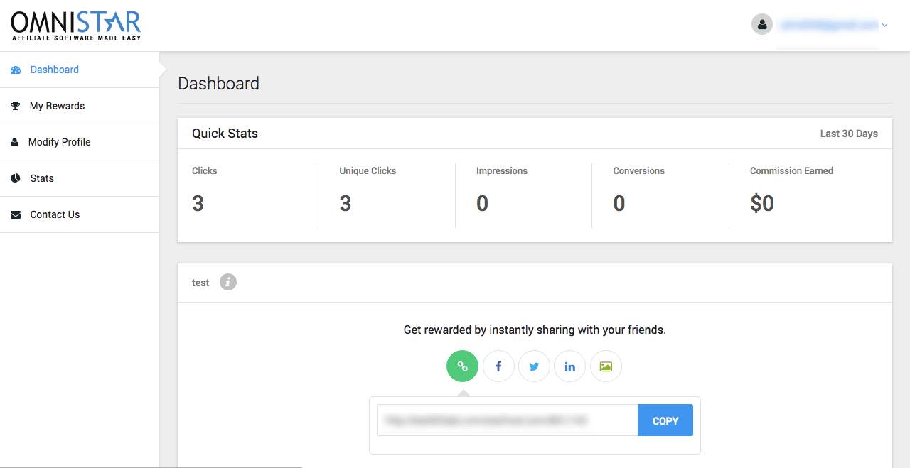The image size is (910, 468).
Task: Click the Contact Us envelope icon
Action: pyautogui.click(x=16, y=214)
